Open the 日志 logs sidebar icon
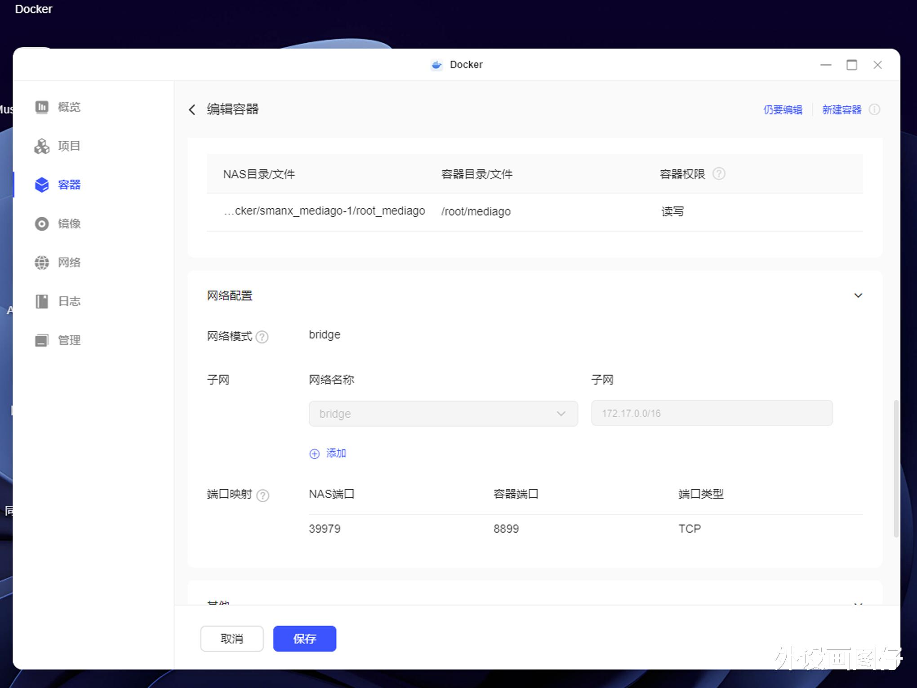917x688 pixels. click(42, 301)
